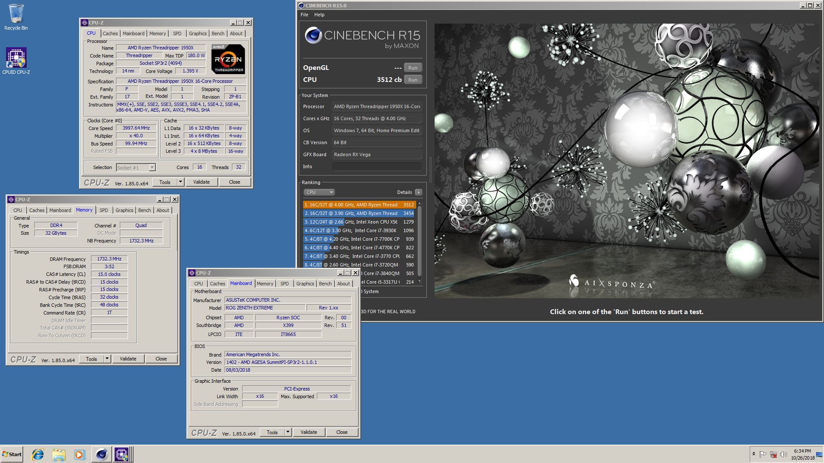Open CPU tab in CPU-Z Mainboard window

(198, 284)
